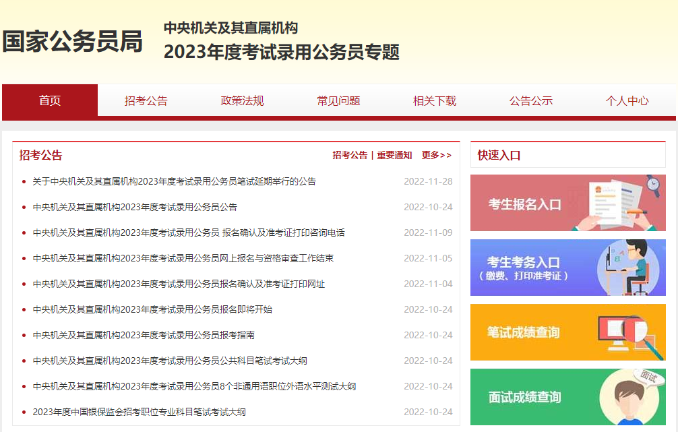678x432 pixels.
Task: Click the 国家公务员局 site title
Action: click(72, 42)
